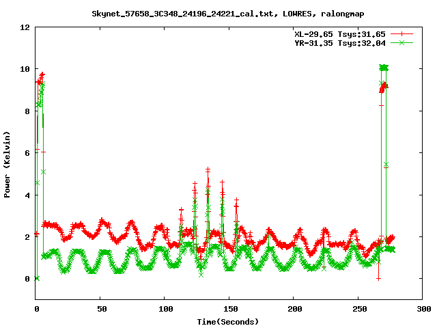This screenshot has width=437, height=328.
Task: Click the y-axis tick label 2
Action: (x=27, y=237)
